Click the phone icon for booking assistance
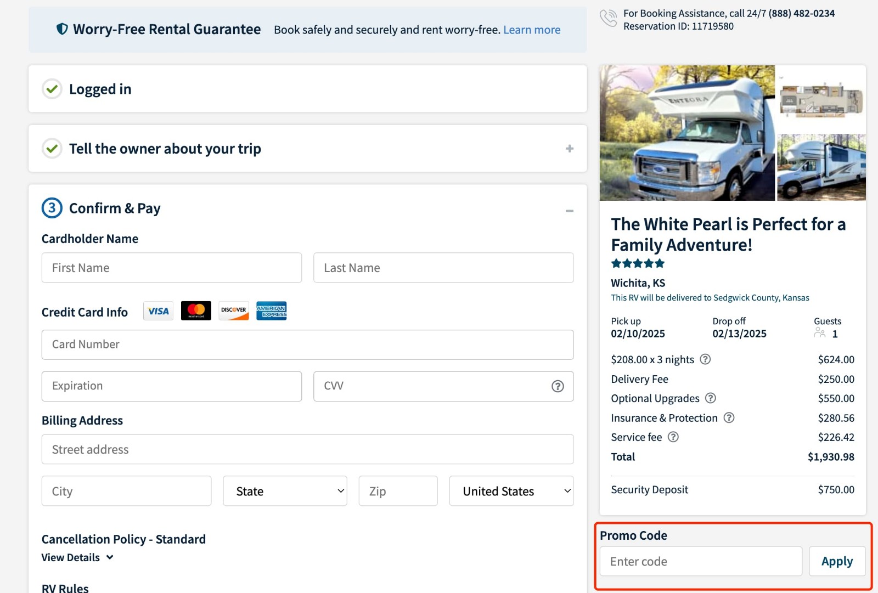This screenshot has width=878, height=593. [609, 18]
